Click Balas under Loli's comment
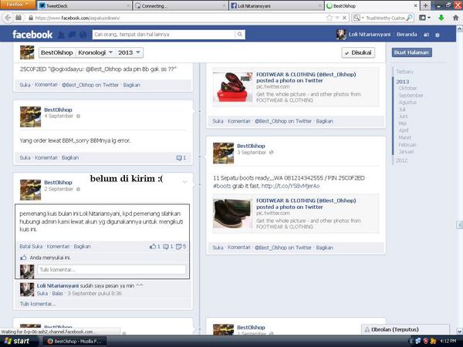 pyautogui.click(x=58, y=294)
